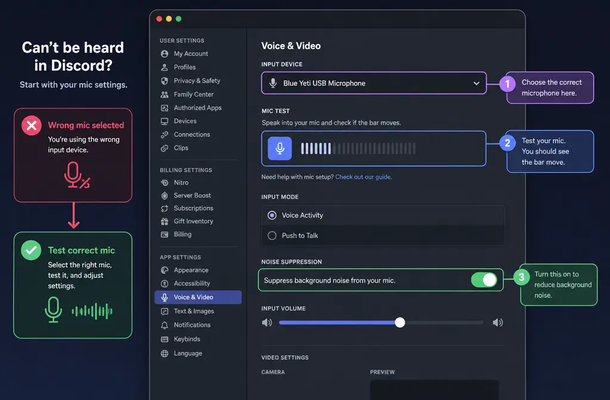Click the Language globe icon

[164, 354]
